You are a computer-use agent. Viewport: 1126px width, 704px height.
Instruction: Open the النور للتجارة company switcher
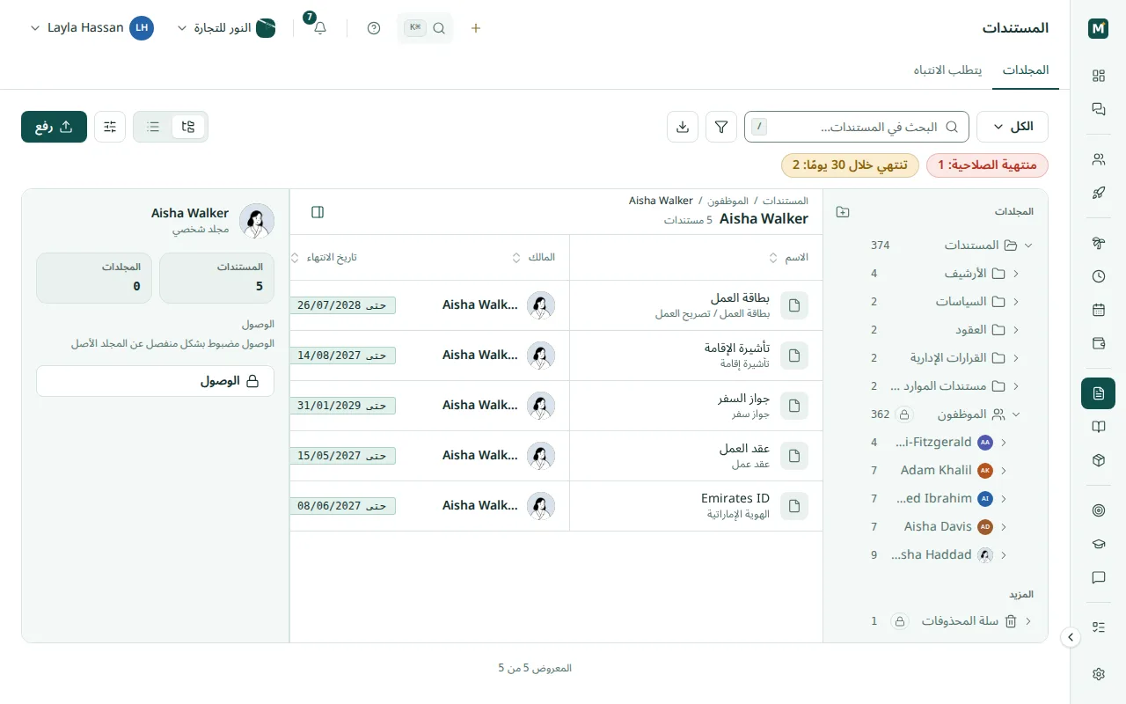(227, 27)
